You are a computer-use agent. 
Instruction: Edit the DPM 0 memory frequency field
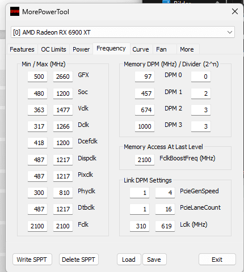(x=145, y=76)
